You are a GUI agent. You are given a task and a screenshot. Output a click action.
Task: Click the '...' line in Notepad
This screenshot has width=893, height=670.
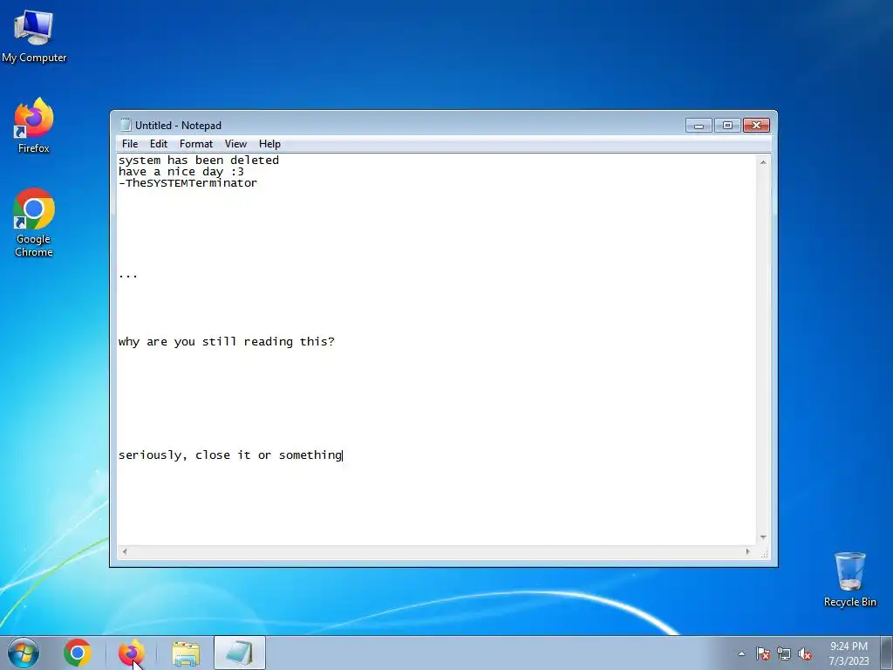[x=128, y=275]
